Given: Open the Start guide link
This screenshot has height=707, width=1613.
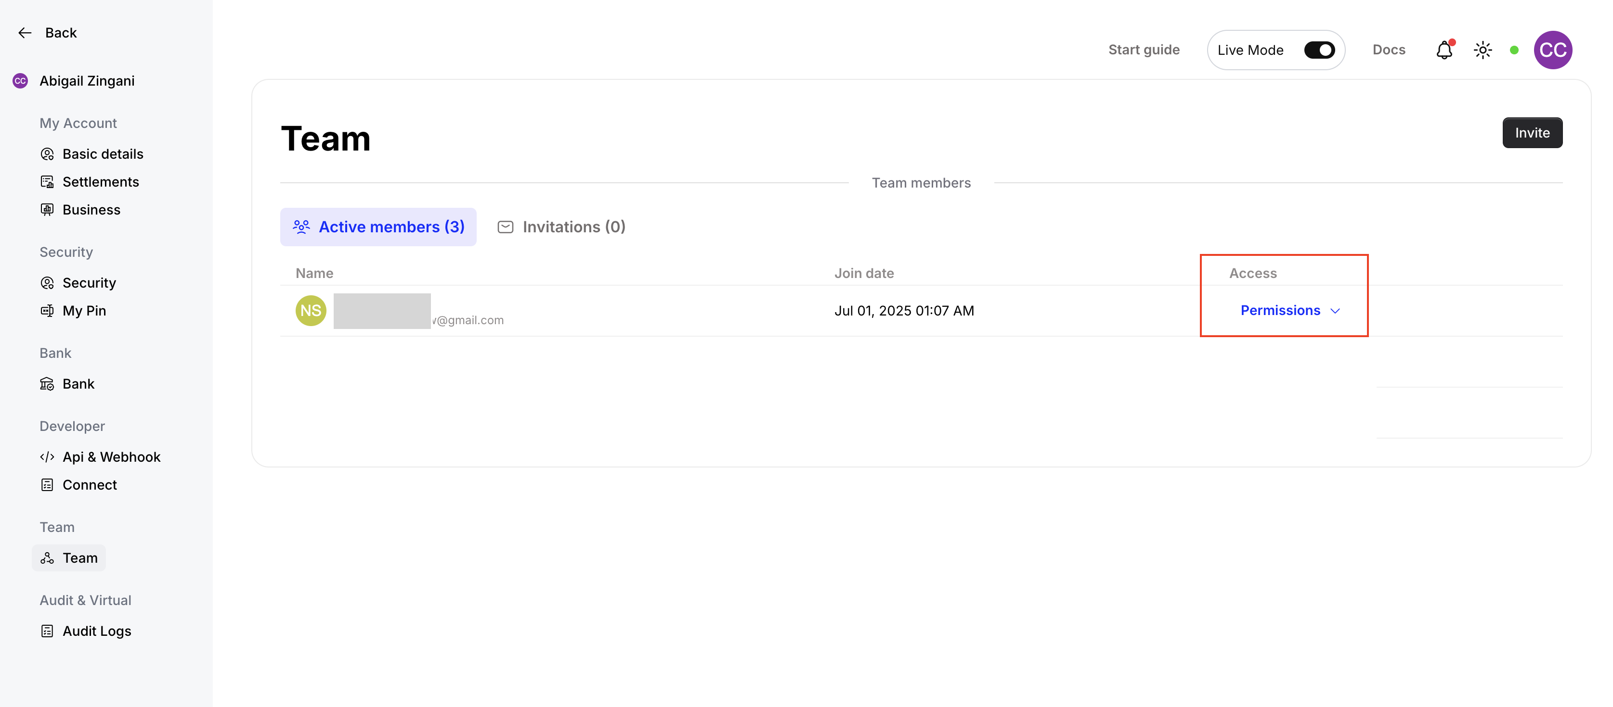Looking at the screenshot, I should 1144,50.
